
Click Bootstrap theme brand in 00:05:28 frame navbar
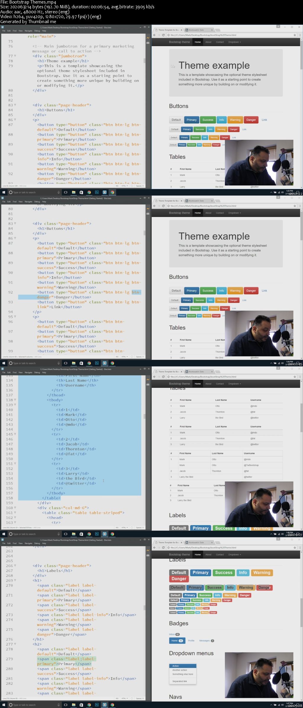tap(179, 555)
